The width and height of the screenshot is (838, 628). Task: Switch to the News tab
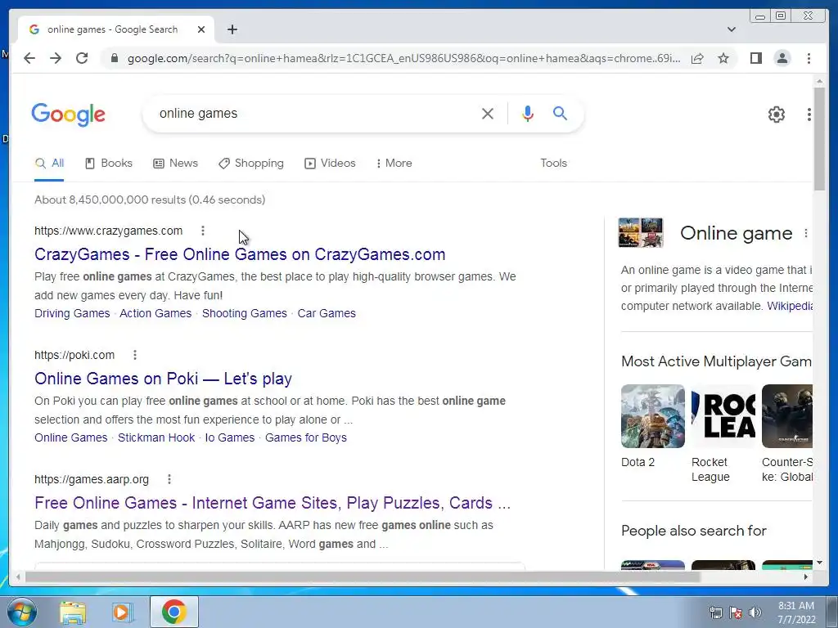click(x=175, y=164)
